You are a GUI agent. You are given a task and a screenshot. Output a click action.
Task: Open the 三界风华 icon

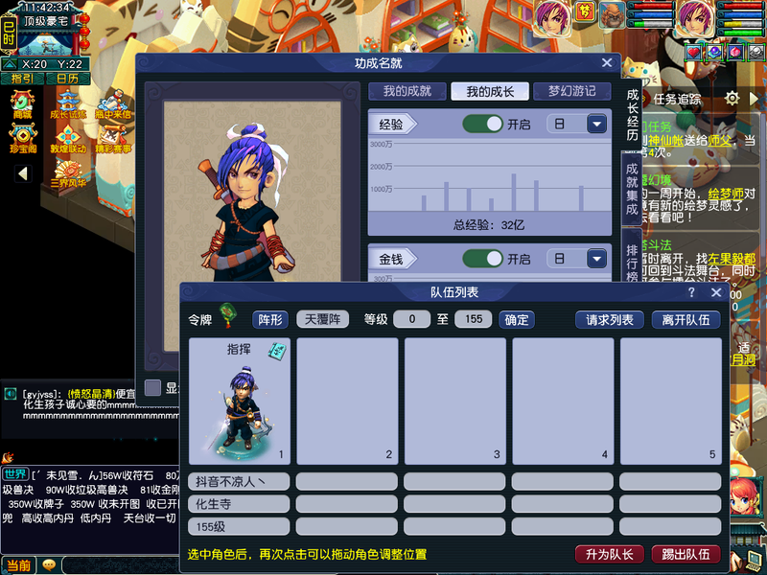(x=68, y=173)
